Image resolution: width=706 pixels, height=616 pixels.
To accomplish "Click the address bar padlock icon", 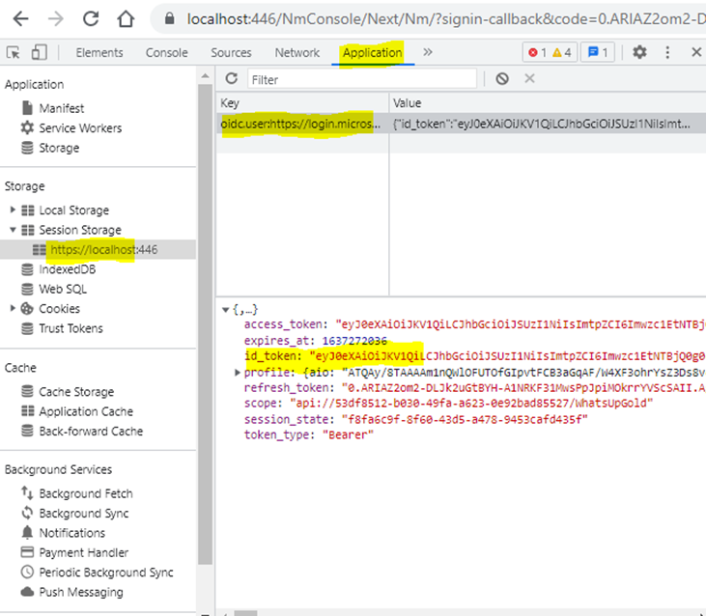I will tap(169, 18).
